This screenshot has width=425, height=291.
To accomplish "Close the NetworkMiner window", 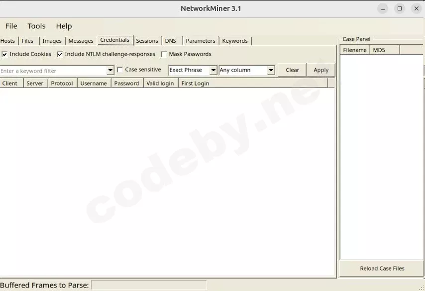I will coord(417,8).
